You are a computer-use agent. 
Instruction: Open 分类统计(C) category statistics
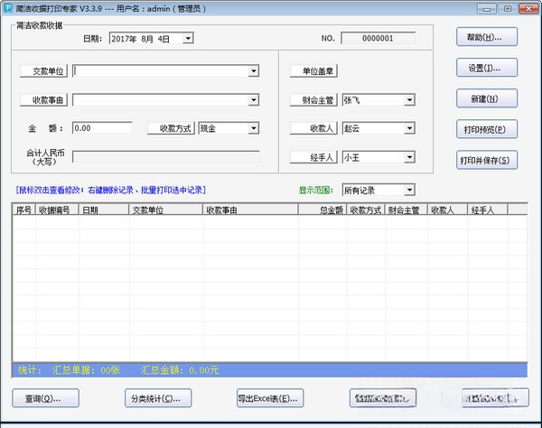point(158,398)
